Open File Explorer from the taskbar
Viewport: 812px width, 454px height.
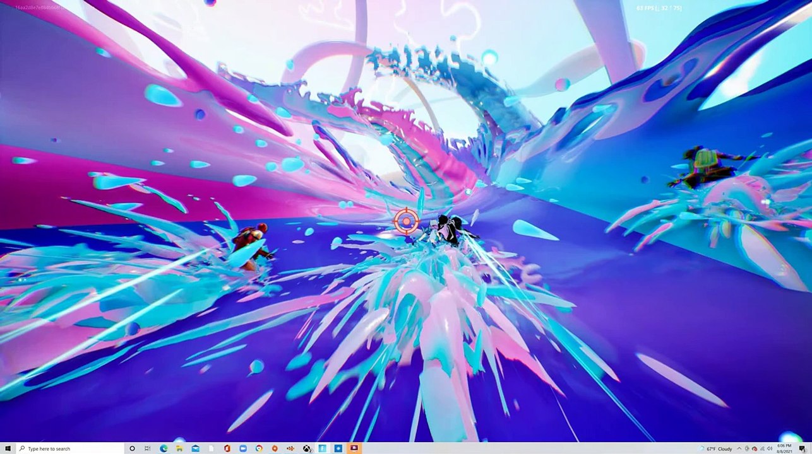(x=179, y=448)
